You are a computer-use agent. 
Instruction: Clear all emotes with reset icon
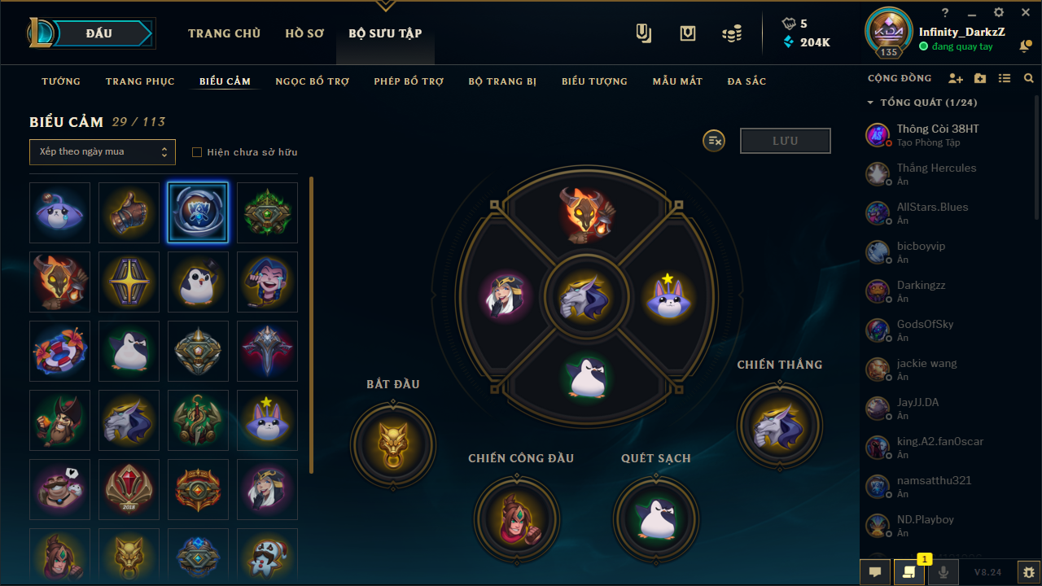[x=714, y=141]
